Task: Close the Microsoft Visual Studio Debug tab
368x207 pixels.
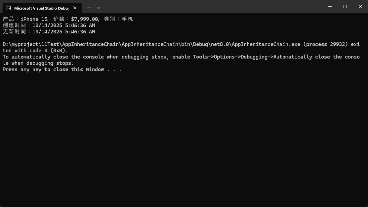Action: 75,8
